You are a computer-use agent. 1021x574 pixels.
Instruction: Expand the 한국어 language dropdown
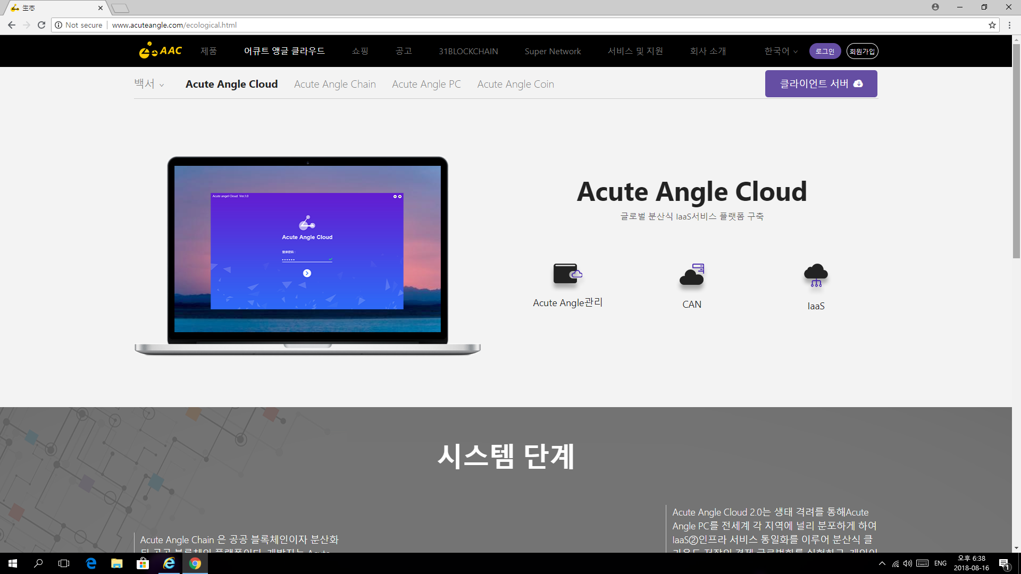coord(781,51)
